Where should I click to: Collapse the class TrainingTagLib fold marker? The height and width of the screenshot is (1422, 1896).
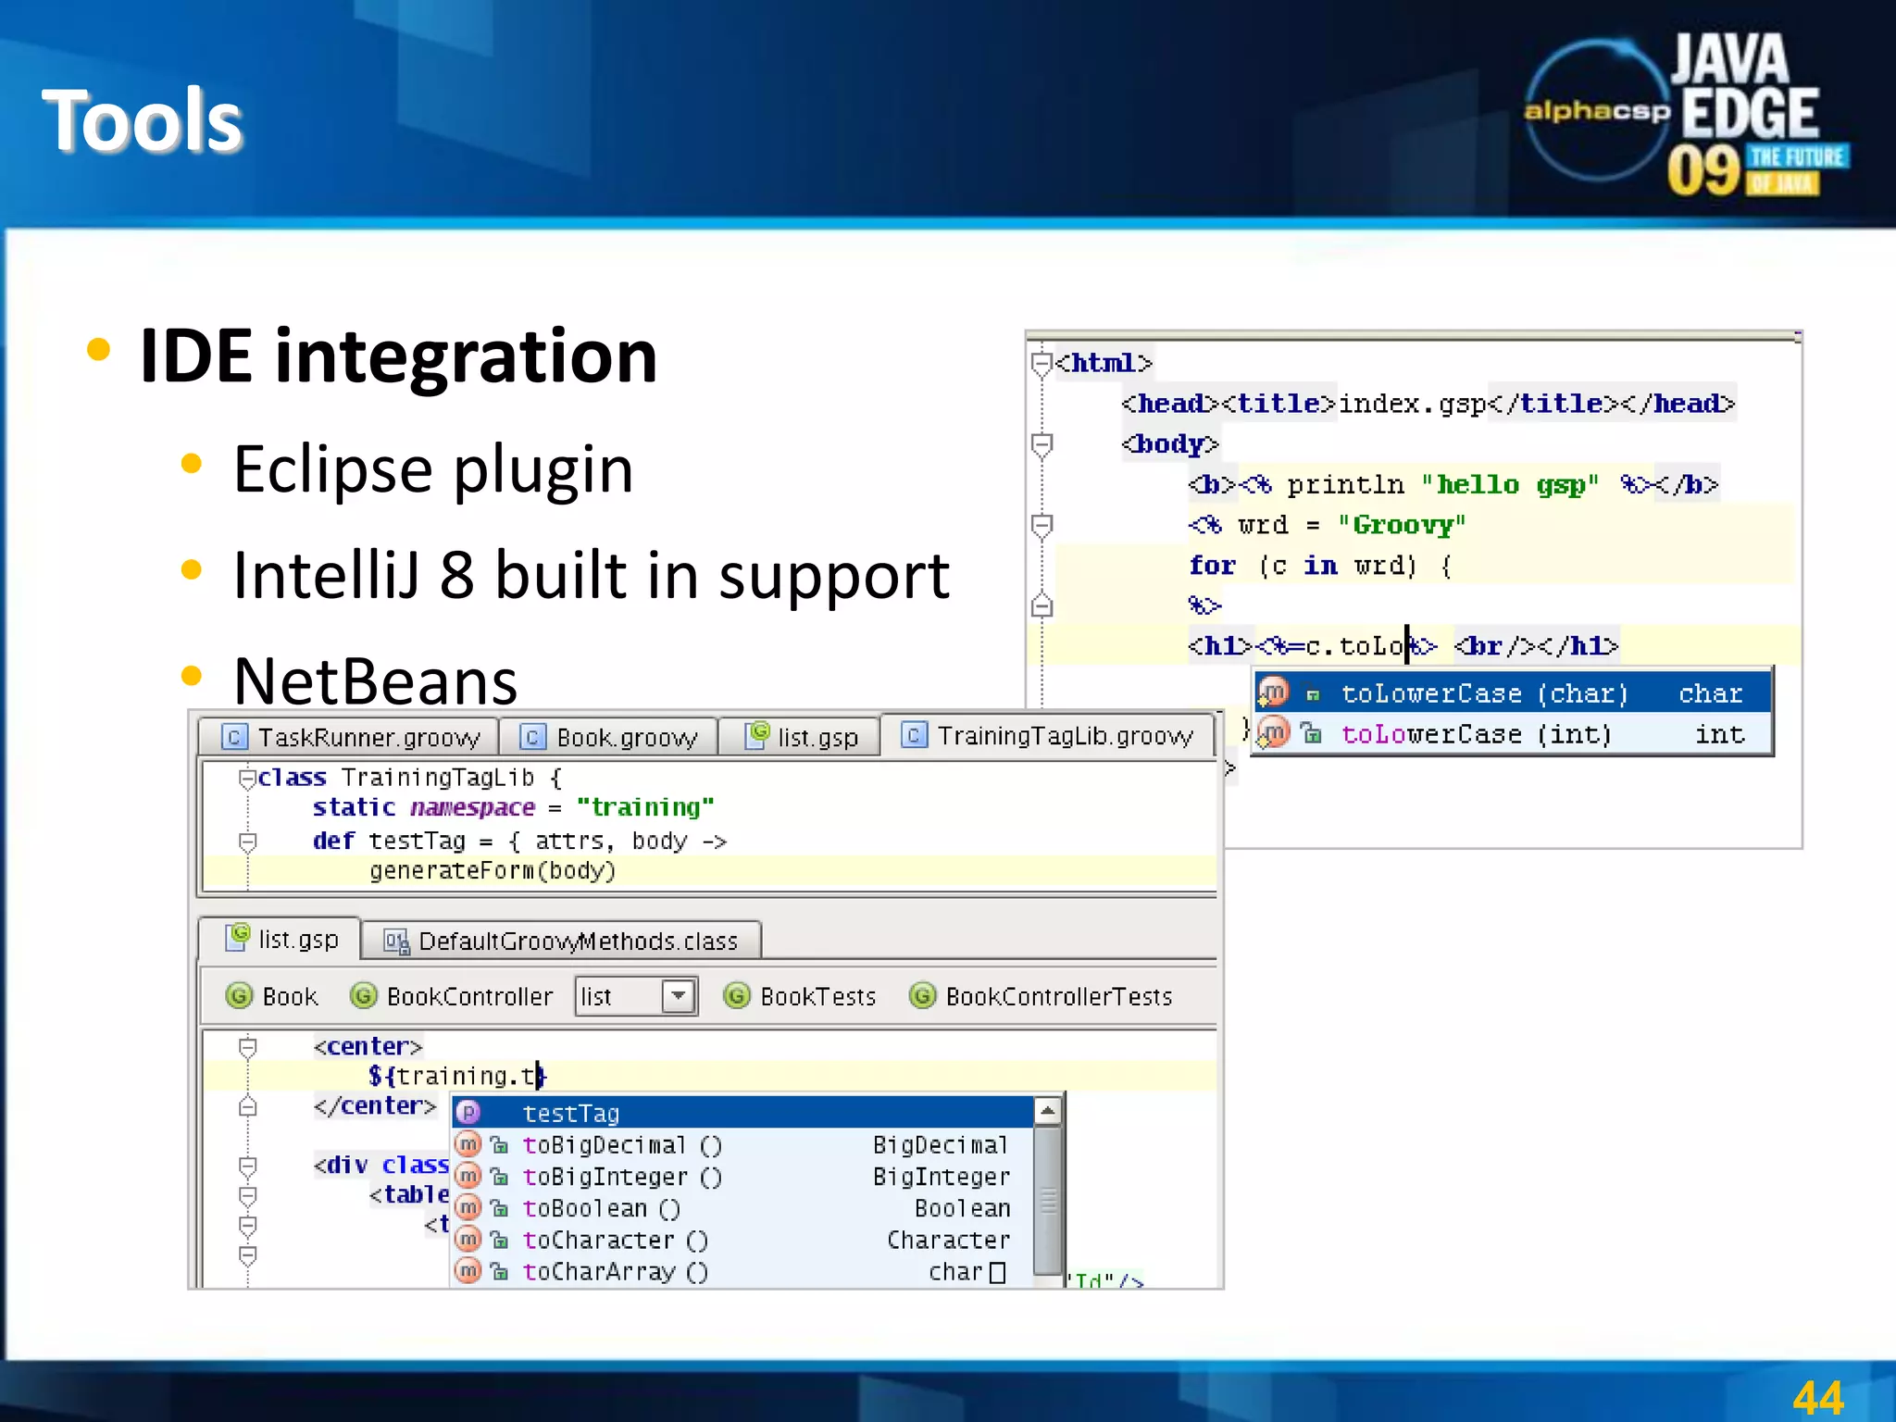247,778
